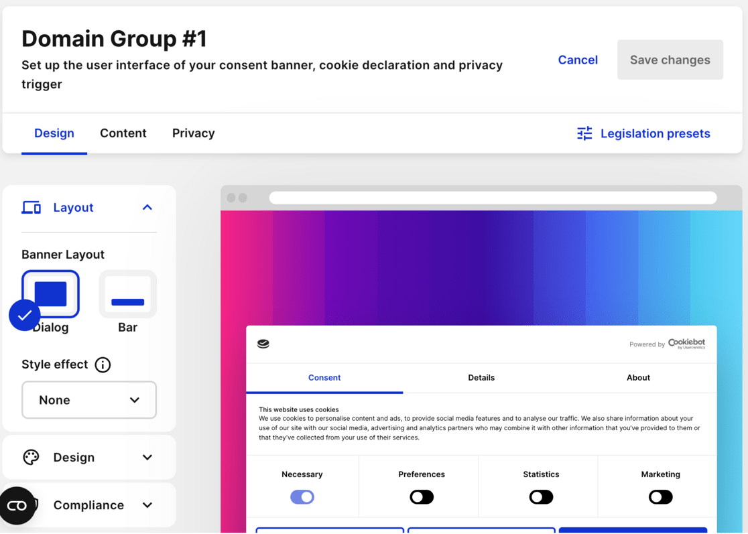Screen dimensions: 748x534
Task: Click the Layout devices icon
Action: click(32, 208)
